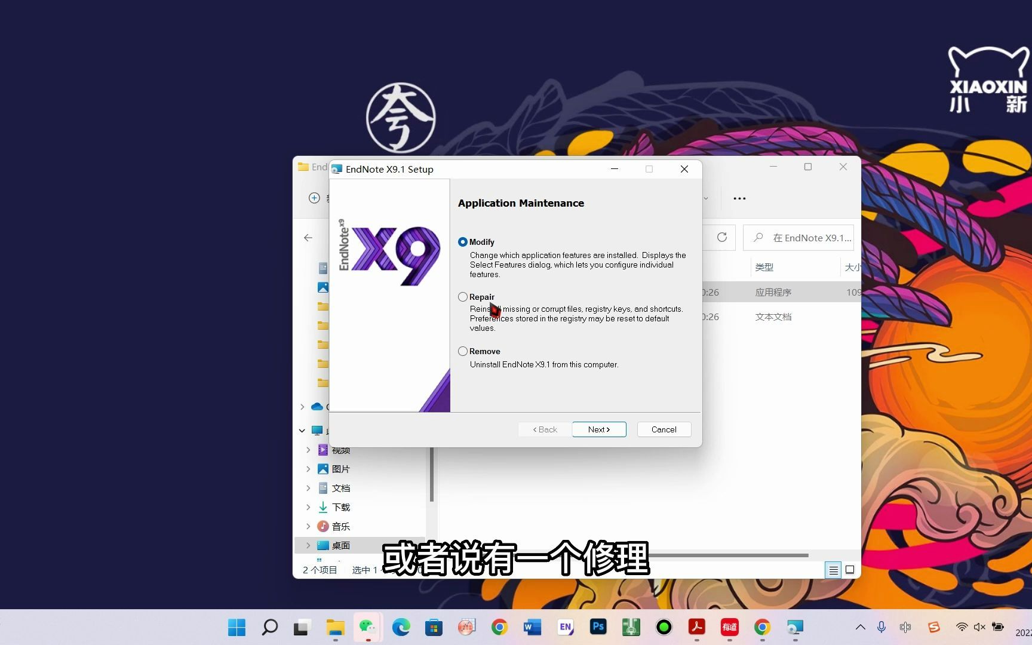
Task: Open Microsoft Word from taskbar
Action: pyautogui.click(x=532, y=627)
